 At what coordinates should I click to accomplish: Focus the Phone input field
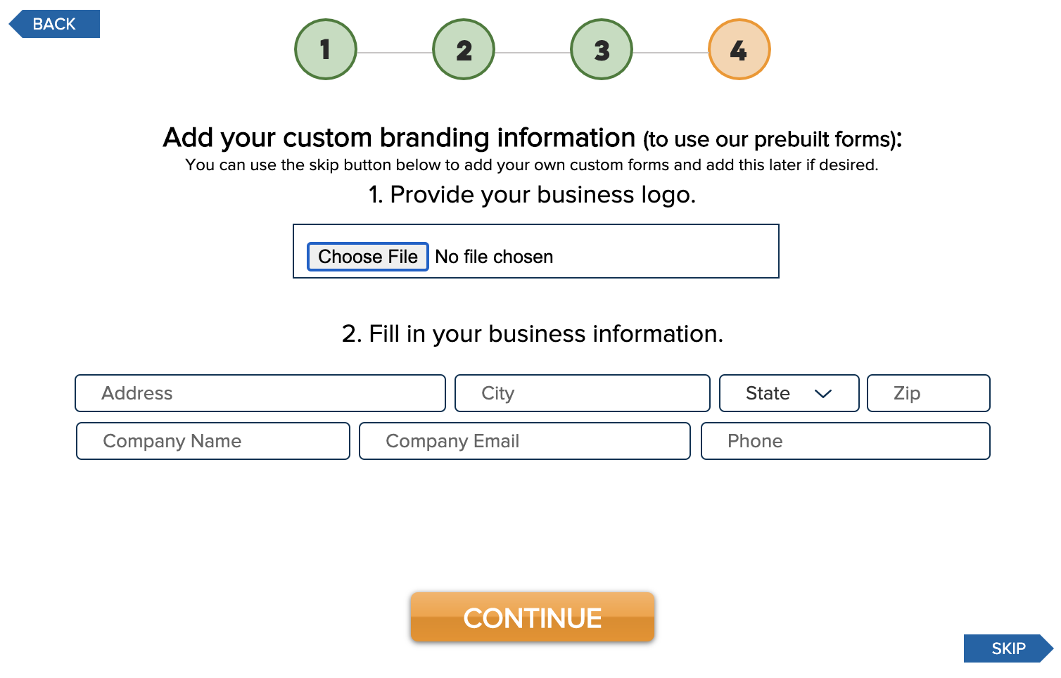point(846,441)
